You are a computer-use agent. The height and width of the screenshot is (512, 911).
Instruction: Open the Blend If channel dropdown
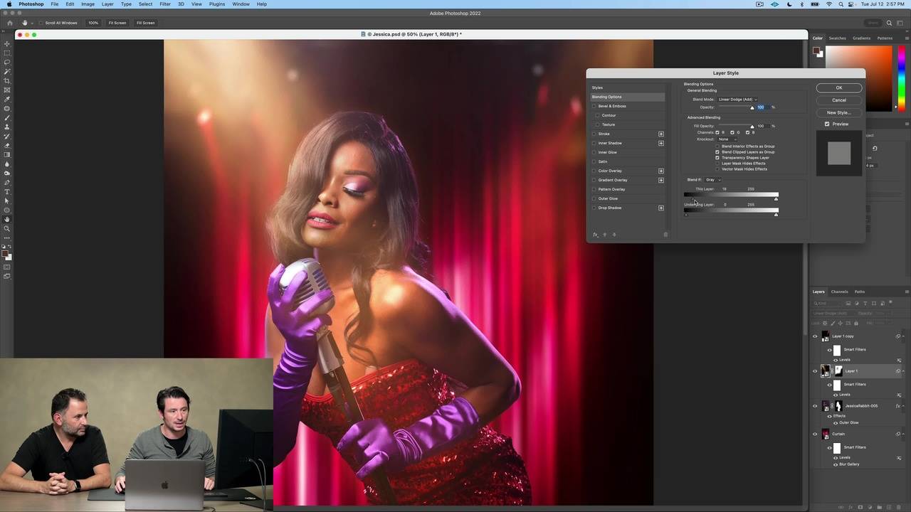(712, 180)
